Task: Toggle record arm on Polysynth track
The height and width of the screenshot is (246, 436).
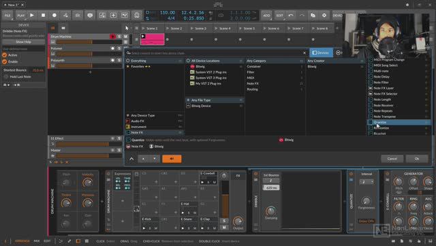Action: (112, 60)
